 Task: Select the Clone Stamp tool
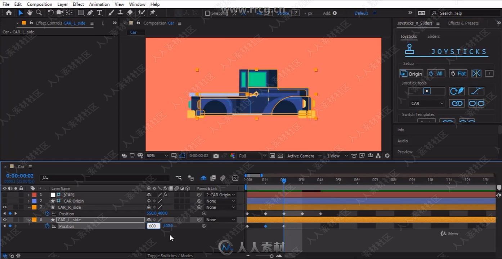[121, 13]
